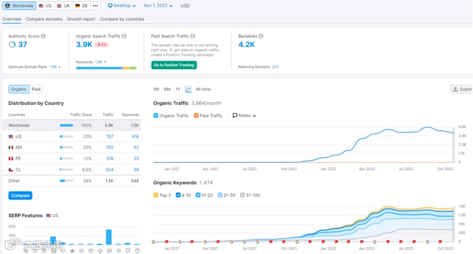
Task: Click the crown icon in SERP Features
Action: pyautogui.click(x=100, y=251)
